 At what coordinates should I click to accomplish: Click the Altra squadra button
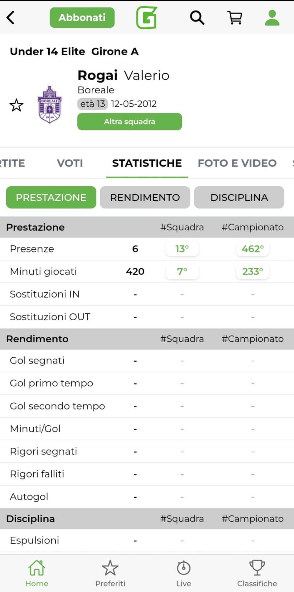(x=130, y=121)
